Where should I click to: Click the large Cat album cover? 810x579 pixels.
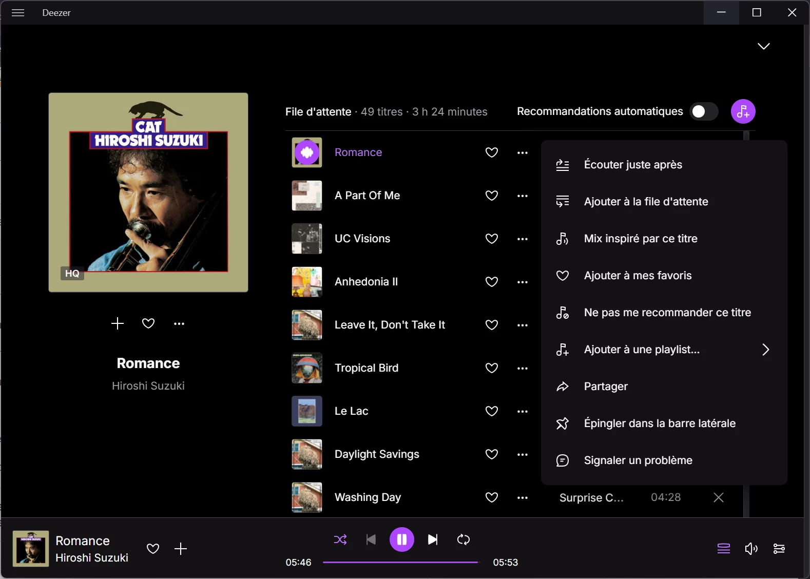click(x=148, y=192)
